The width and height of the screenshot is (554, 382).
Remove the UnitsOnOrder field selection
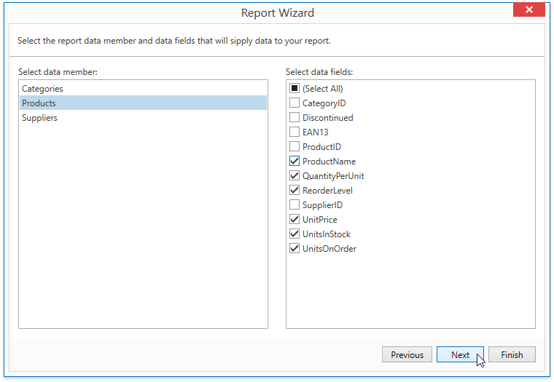point(294,248)
